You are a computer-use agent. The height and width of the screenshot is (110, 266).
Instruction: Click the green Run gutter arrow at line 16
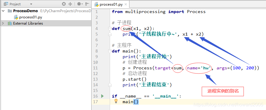pos(102,96)
